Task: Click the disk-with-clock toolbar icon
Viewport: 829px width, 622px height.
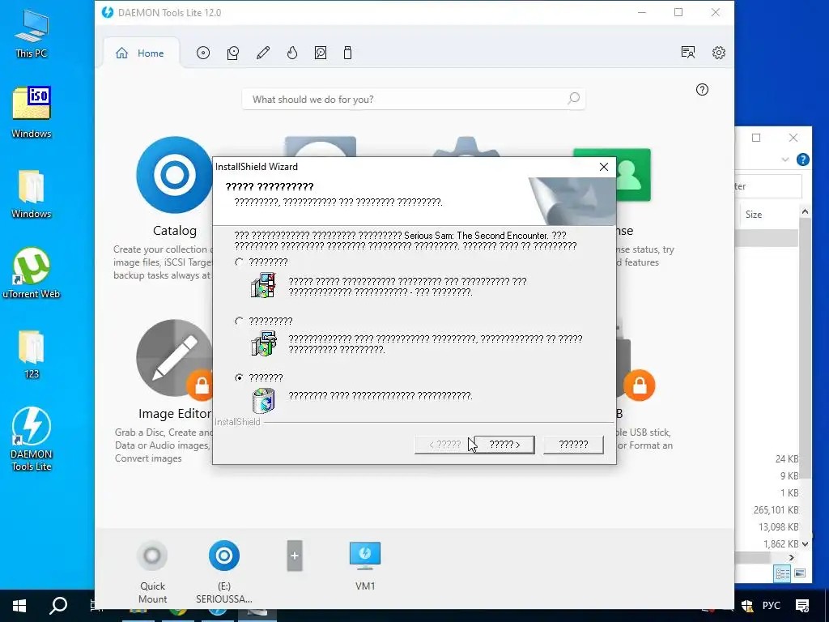Action: point(233,53)
